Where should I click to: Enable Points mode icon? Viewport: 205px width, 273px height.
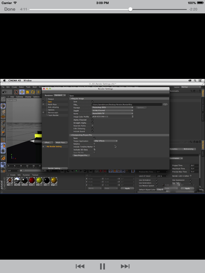(x=3, y=122)
